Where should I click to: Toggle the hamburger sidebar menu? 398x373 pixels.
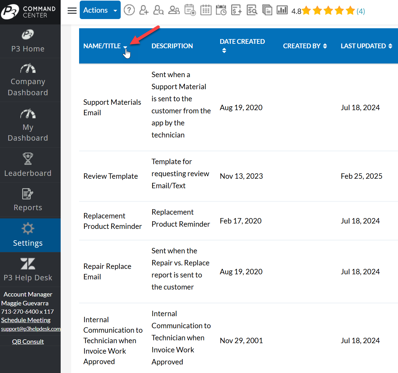pyautogui.click(x=72, y=10)
